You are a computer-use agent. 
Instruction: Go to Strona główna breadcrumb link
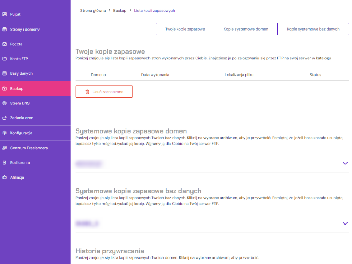click(x=93, y=11)
